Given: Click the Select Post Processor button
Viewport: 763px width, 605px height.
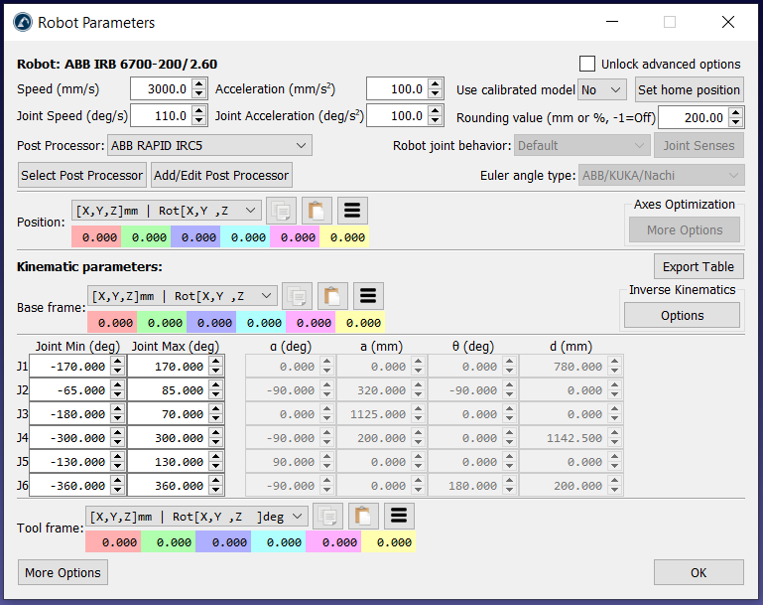Looking at the screenshot, I should [x=82, y=176].
